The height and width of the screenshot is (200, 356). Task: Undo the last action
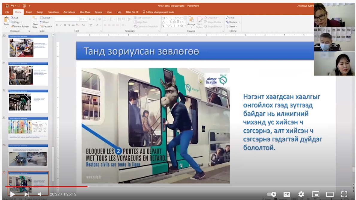click(x=12, y=6)
